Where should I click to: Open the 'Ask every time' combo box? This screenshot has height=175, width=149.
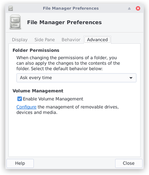76,78
